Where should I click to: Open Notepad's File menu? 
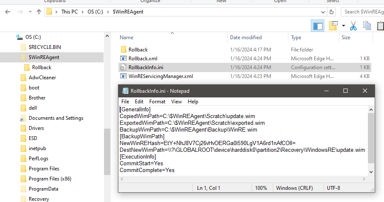pos(125,102)
